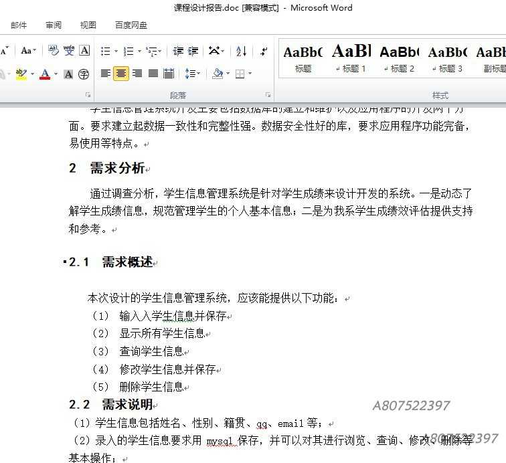Click the Borders icon

pyautogui.click(x=240, y=74)
